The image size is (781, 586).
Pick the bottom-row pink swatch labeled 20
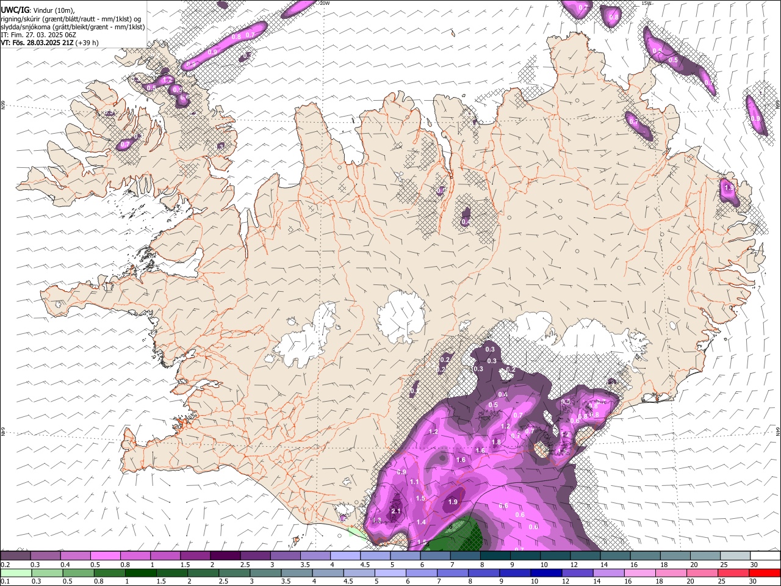703,573
